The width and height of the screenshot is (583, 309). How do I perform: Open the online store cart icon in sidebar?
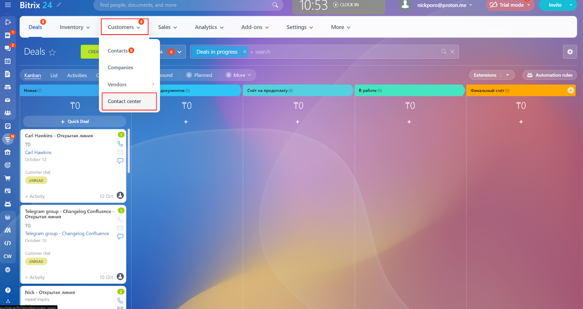tap(8, 178)
